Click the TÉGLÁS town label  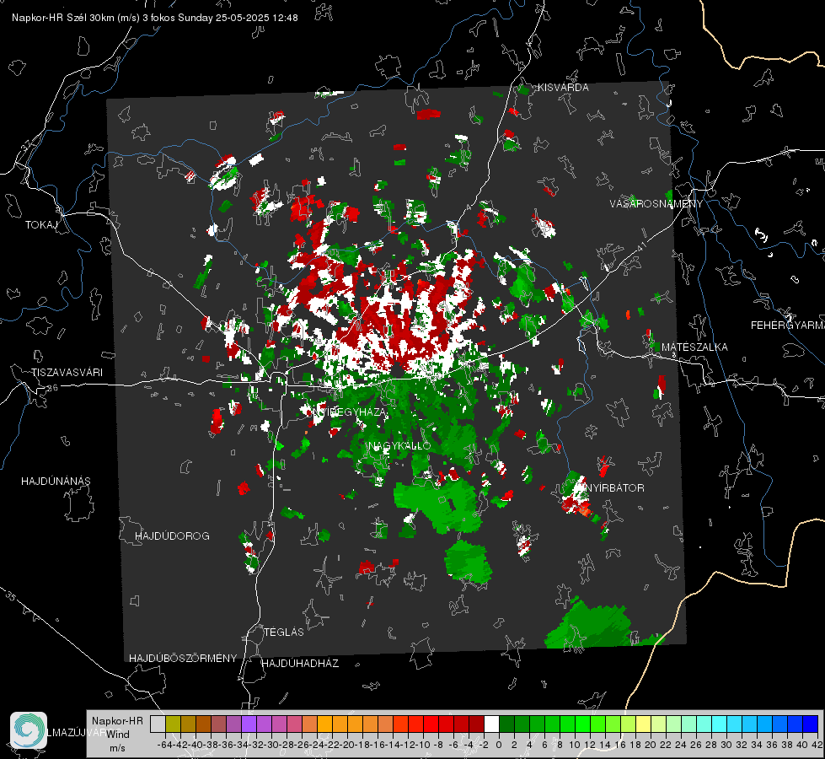(284, 632)
